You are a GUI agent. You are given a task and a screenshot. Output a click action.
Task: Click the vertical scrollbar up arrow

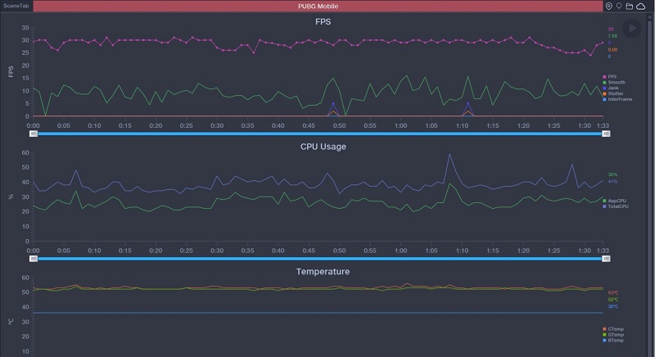649,17
